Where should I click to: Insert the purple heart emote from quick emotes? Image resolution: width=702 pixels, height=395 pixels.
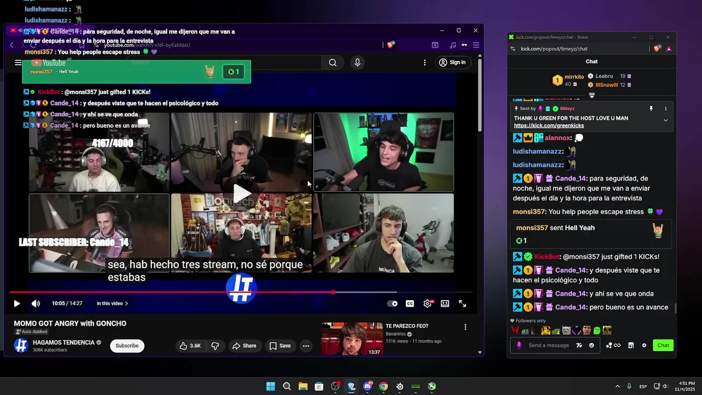[576, 330]
